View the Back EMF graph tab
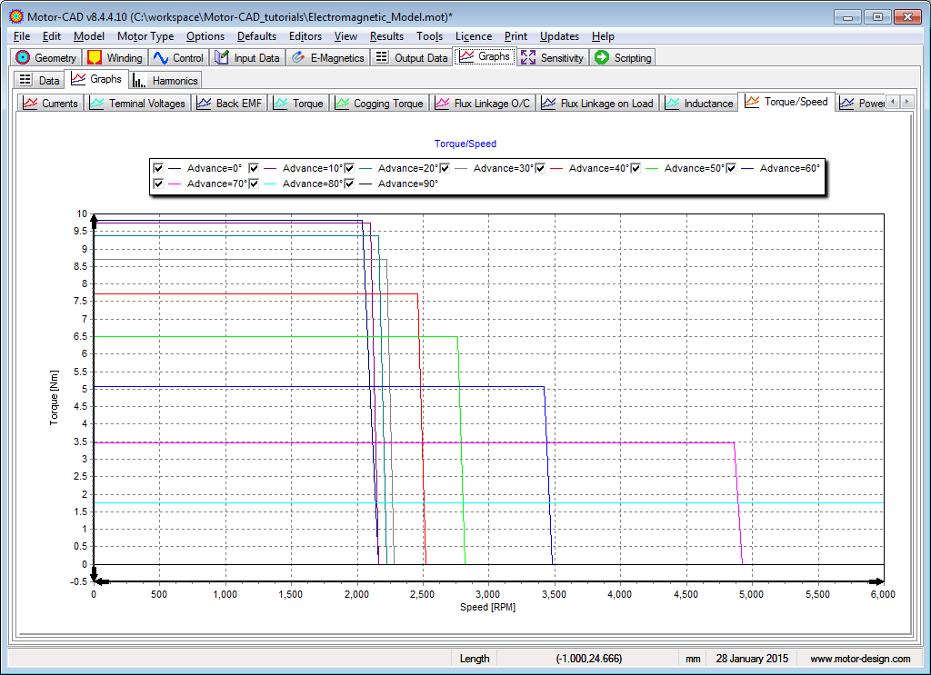Screen dimensions: 931x675 [229, 104]
